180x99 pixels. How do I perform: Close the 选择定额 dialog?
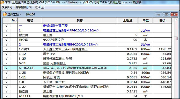point(174,15)
